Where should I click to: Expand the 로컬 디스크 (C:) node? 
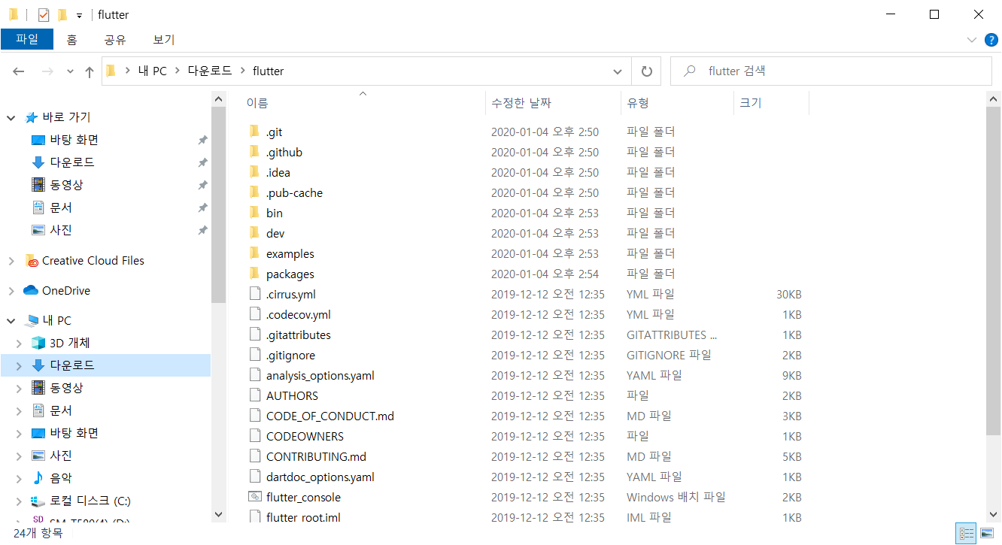pos(20,501)
